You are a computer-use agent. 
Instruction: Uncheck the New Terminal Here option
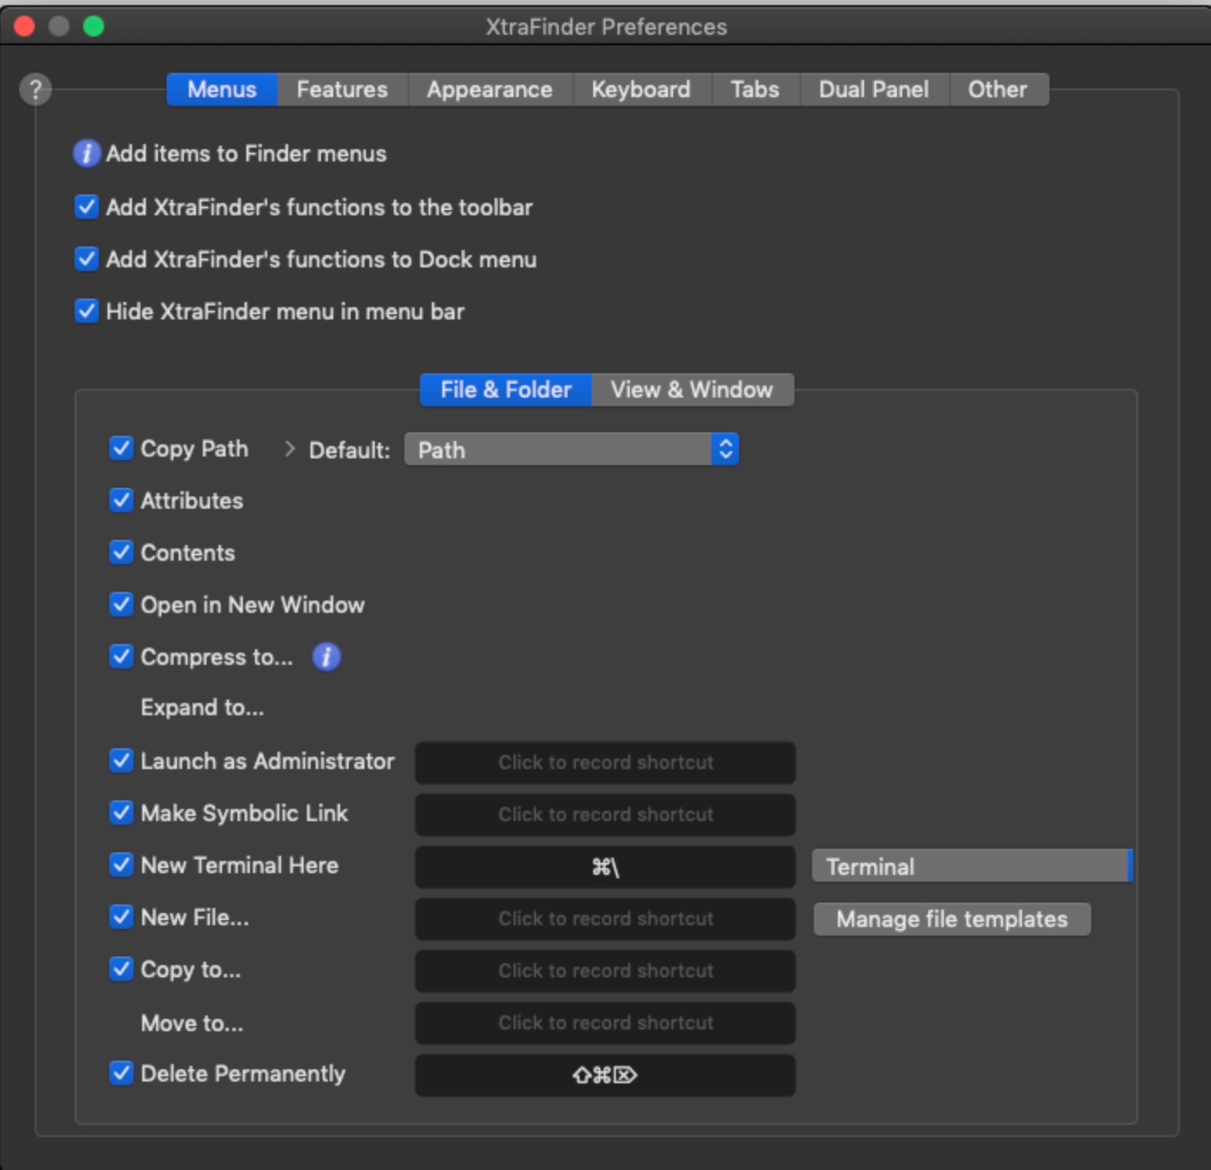point(121,865)
